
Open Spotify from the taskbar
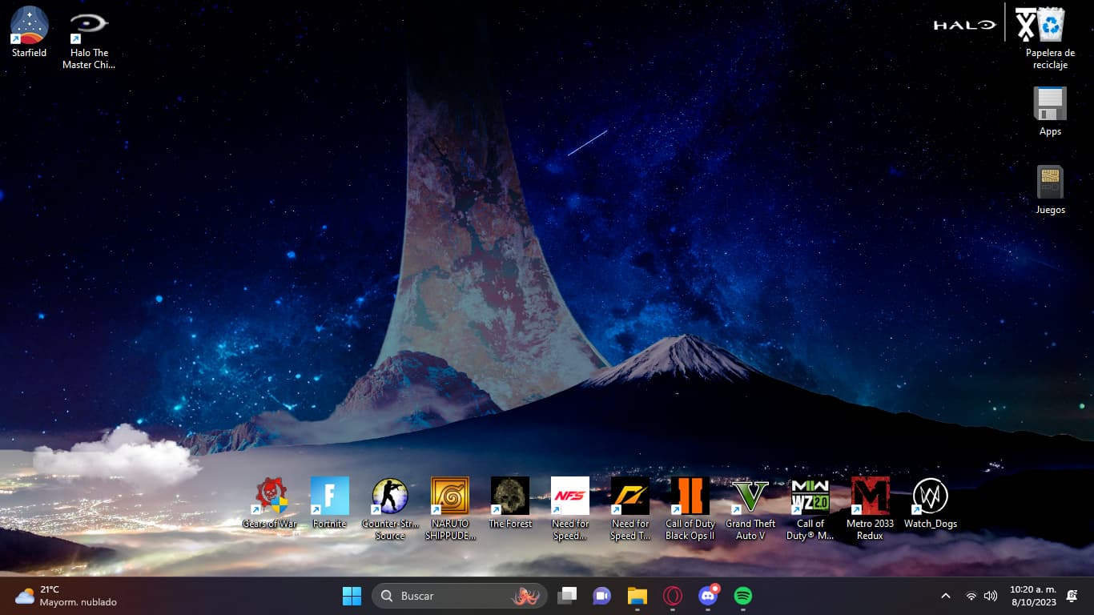pyautogui.click(x=742, y=596)
